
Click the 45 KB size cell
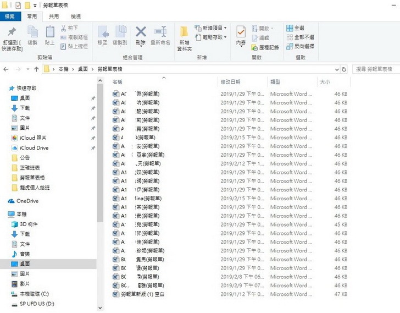click(x=341, y=224)
